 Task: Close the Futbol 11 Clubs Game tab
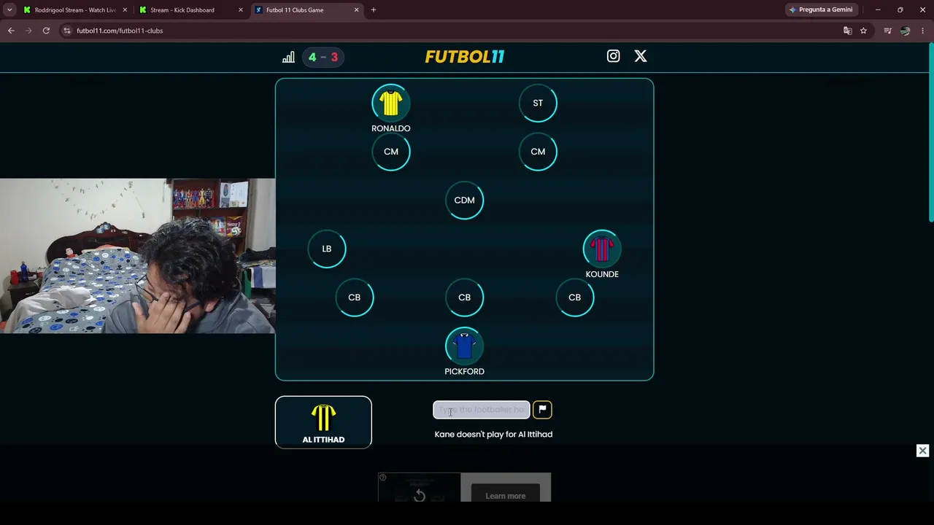pyautogui.click(x=357, y=10)
